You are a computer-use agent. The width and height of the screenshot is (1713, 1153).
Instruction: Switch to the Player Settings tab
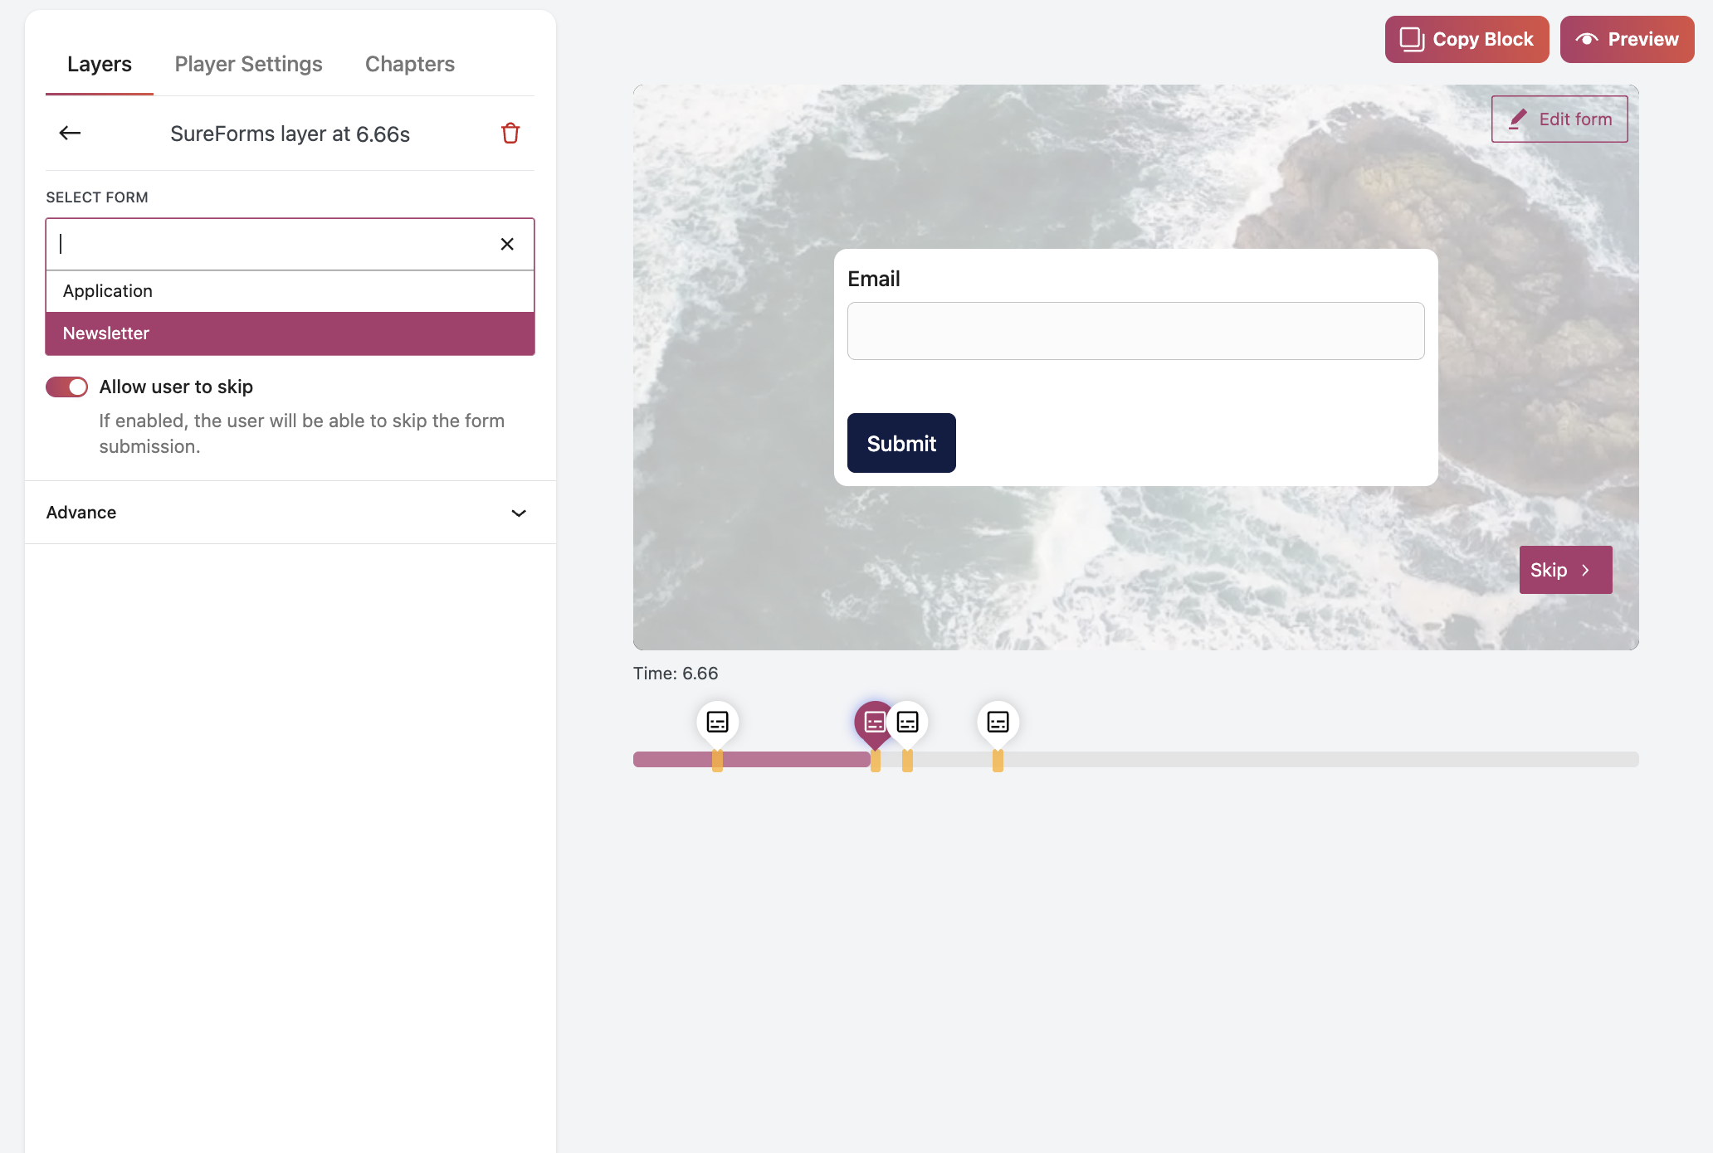(x=248, y=64)
